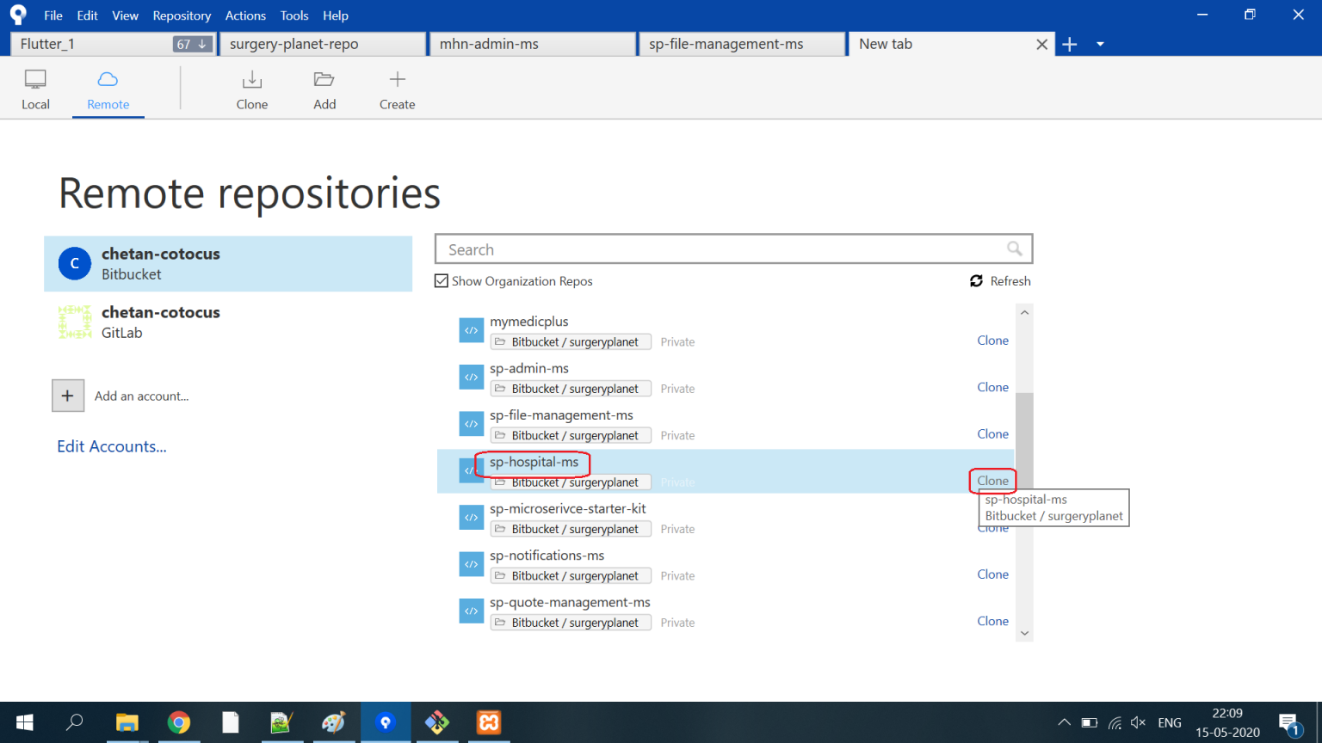This screenshot has height=743, width=1322.
Task: Click the Bitbucket account avatar icon
Action: [75, 264]
